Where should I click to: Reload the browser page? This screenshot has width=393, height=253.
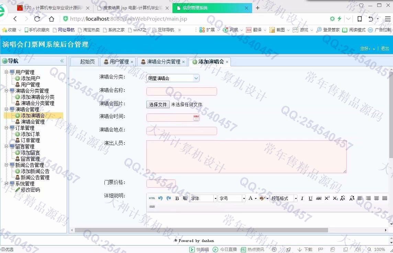pos(37,19)
